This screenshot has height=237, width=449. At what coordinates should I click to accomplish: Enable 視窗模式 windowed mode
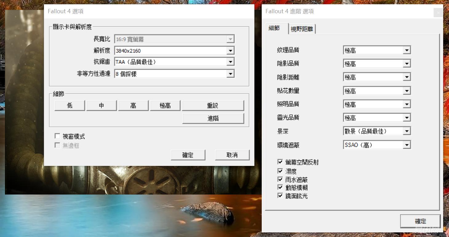tap(57, 136)
